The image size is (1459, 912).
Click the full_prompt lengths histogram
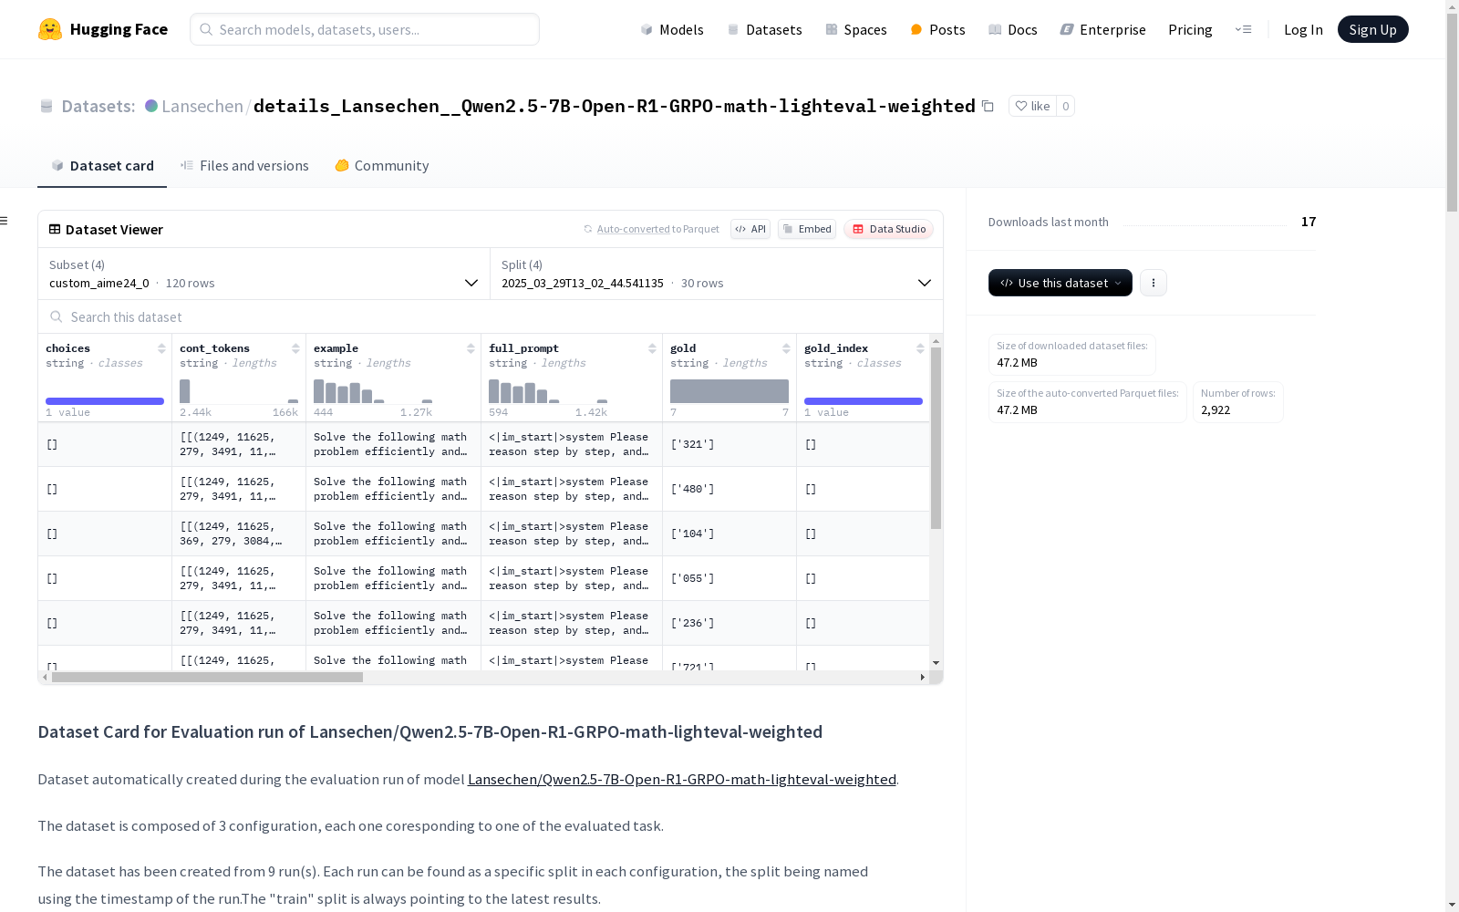(x=548, y=391)
